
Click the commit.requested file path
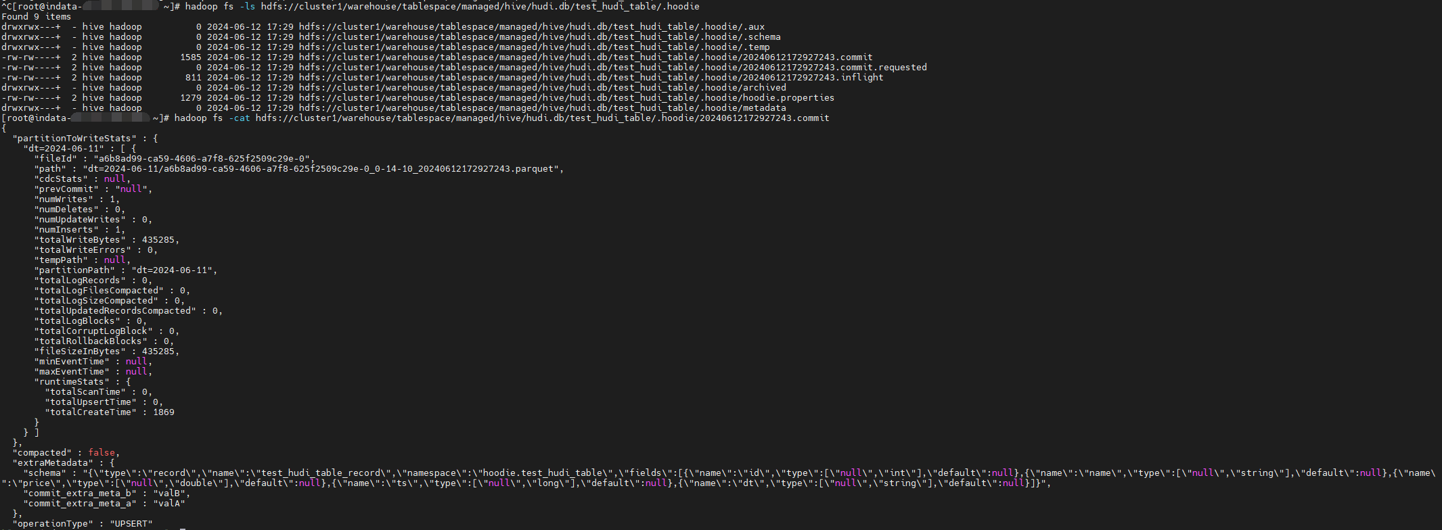coord(612,68)
